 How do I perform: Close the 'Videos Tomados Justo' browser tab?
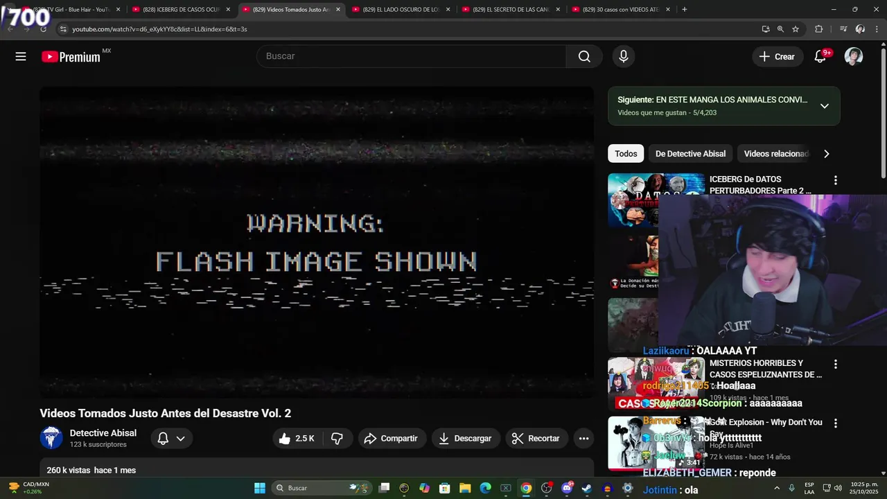pyautogui.click(x=338, y=10)
